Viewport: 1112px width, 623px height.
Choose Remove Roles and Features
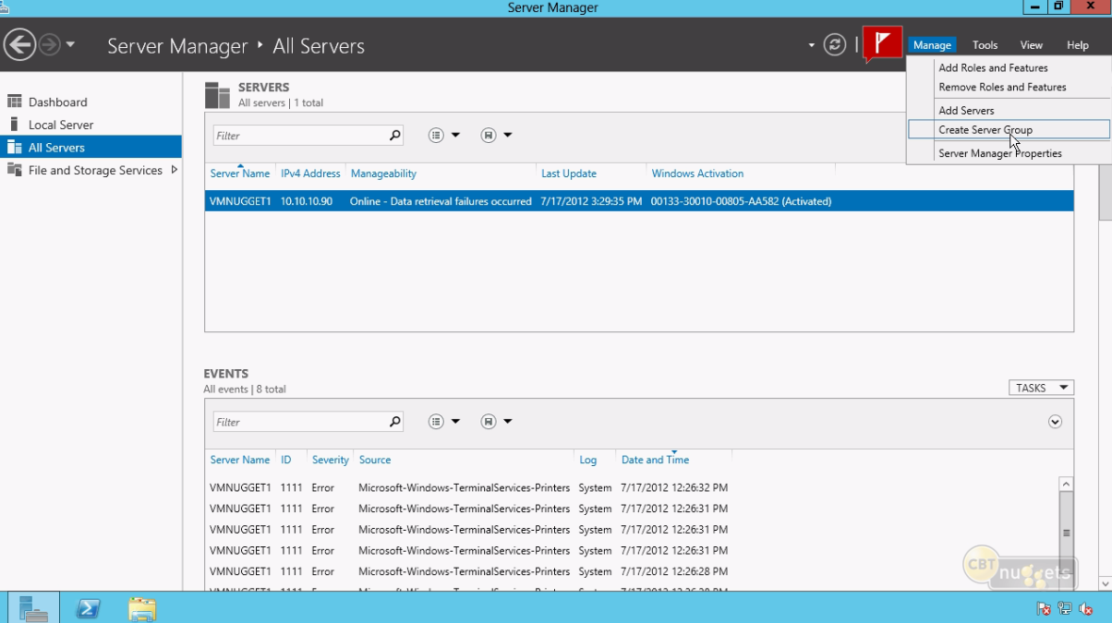[x=1002, y=87]
